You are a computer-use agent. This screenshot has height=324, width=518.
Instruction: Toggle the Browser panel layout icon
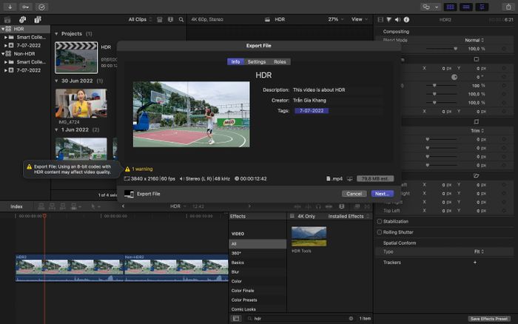click(x=450, y=7)
